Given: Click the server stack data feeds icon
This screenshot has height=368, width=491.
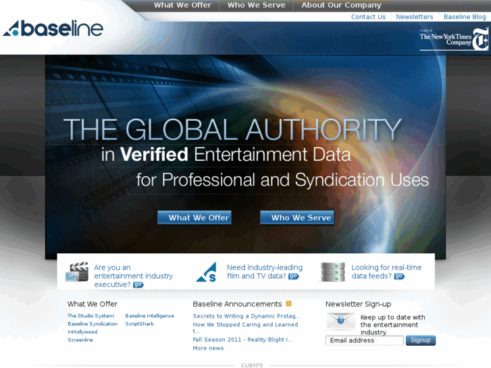Looking at the screenshot, I should tap(333, 272).
